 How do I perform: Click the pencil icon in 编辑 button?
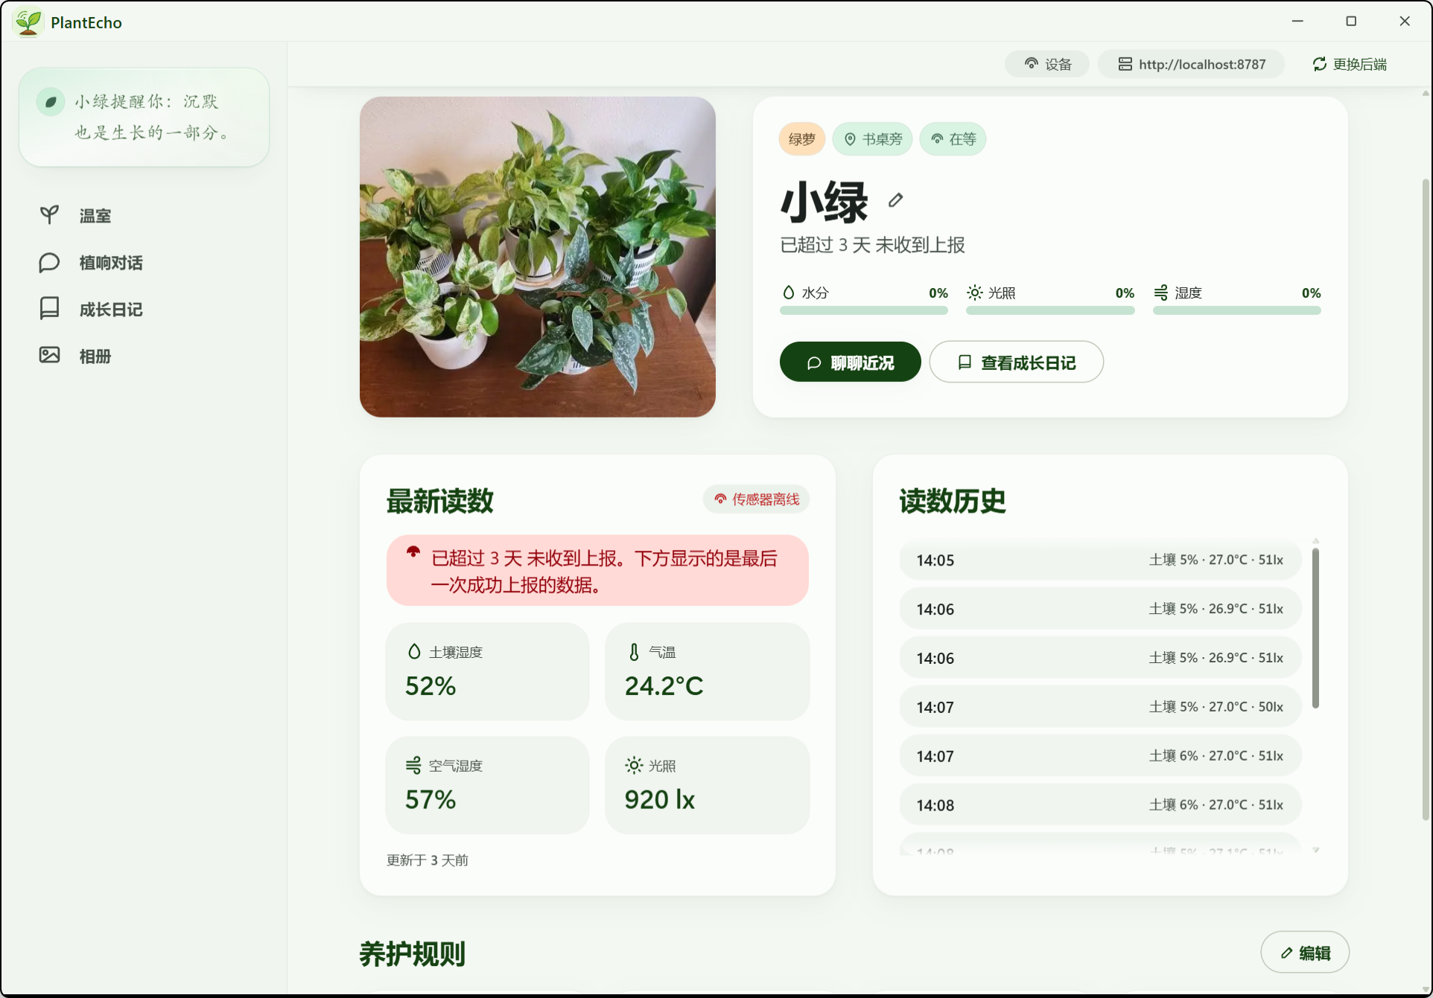(1286, 953)
